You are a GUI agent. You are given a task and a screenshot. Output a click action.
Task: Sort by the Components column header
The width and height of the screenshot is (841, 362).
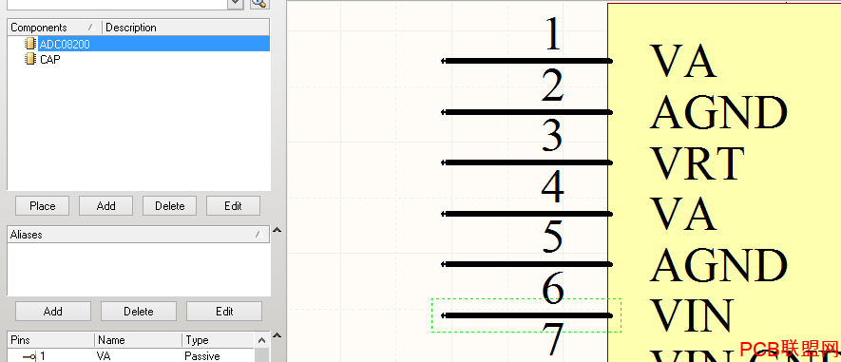[55, 28]
